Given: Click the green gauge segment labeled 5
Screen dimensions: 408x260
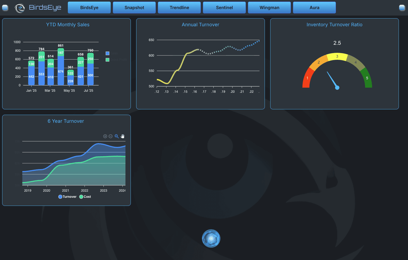Looking at the screenshot, I should (x=367, y=78).
